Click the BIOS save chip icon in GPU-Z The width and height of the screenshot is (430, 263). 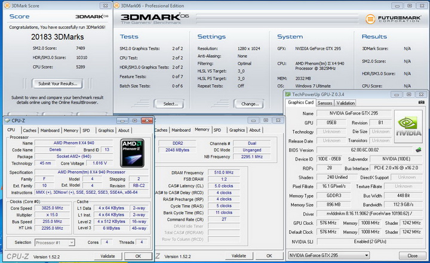(x=418, y=150)
